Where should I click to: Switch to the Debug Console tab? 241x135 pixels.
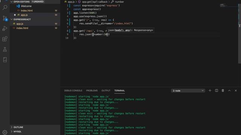(x=73, y=91)
